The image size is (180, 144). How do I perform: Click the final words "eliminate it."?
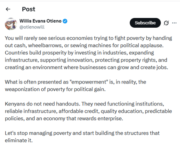pos(19,140)
